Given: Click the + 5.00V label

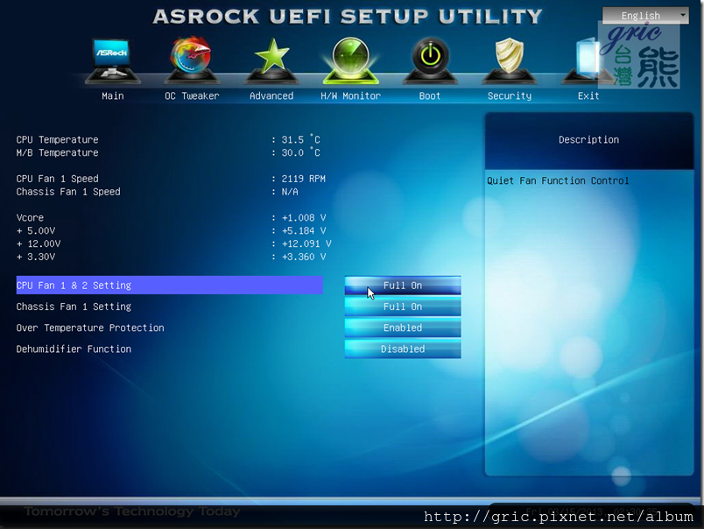Looking at the screenshot, I should pyautogui.click(x=36, y=231).
